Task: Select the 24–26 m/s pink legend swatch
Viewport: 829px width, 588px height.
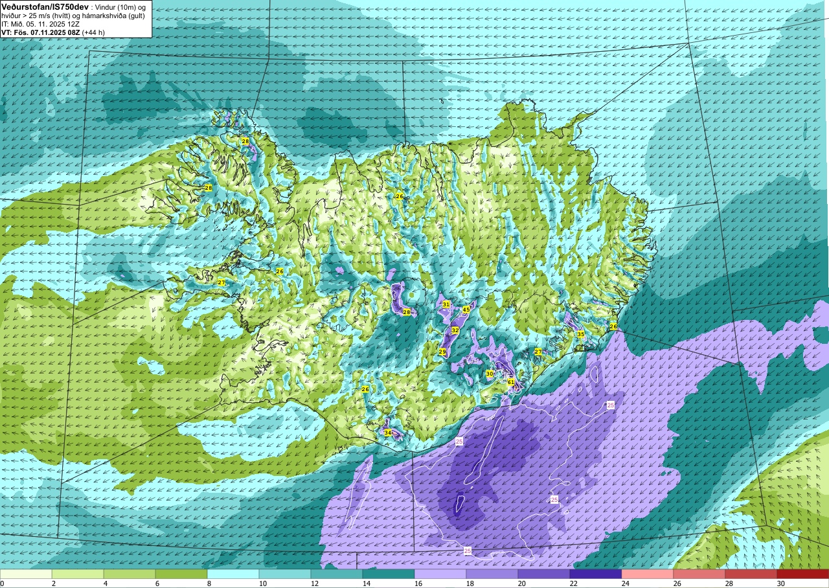Action: click(648, 574)
